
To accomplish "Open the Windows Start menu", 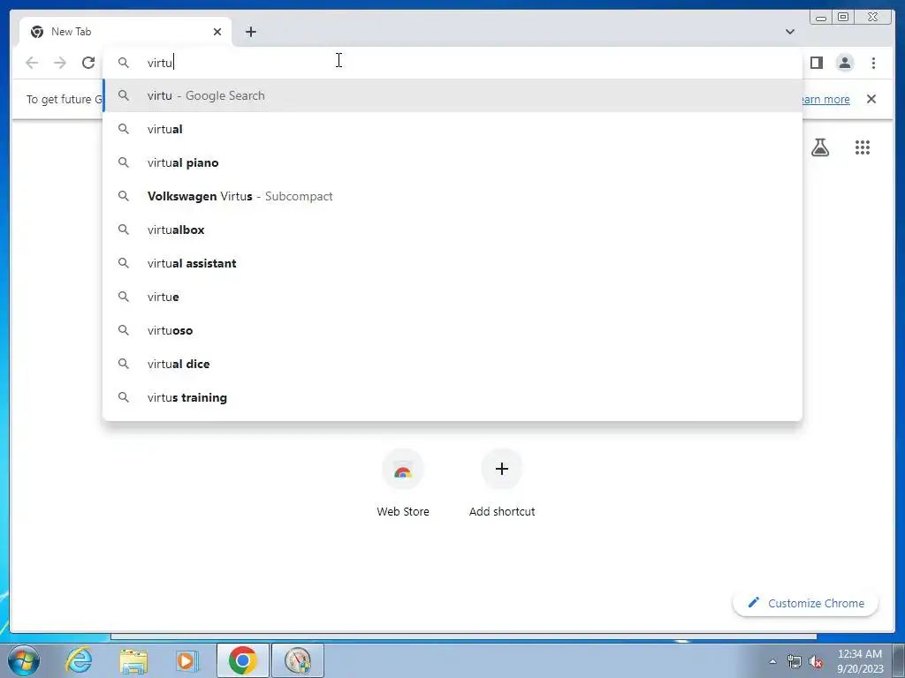I will [24, 660].
